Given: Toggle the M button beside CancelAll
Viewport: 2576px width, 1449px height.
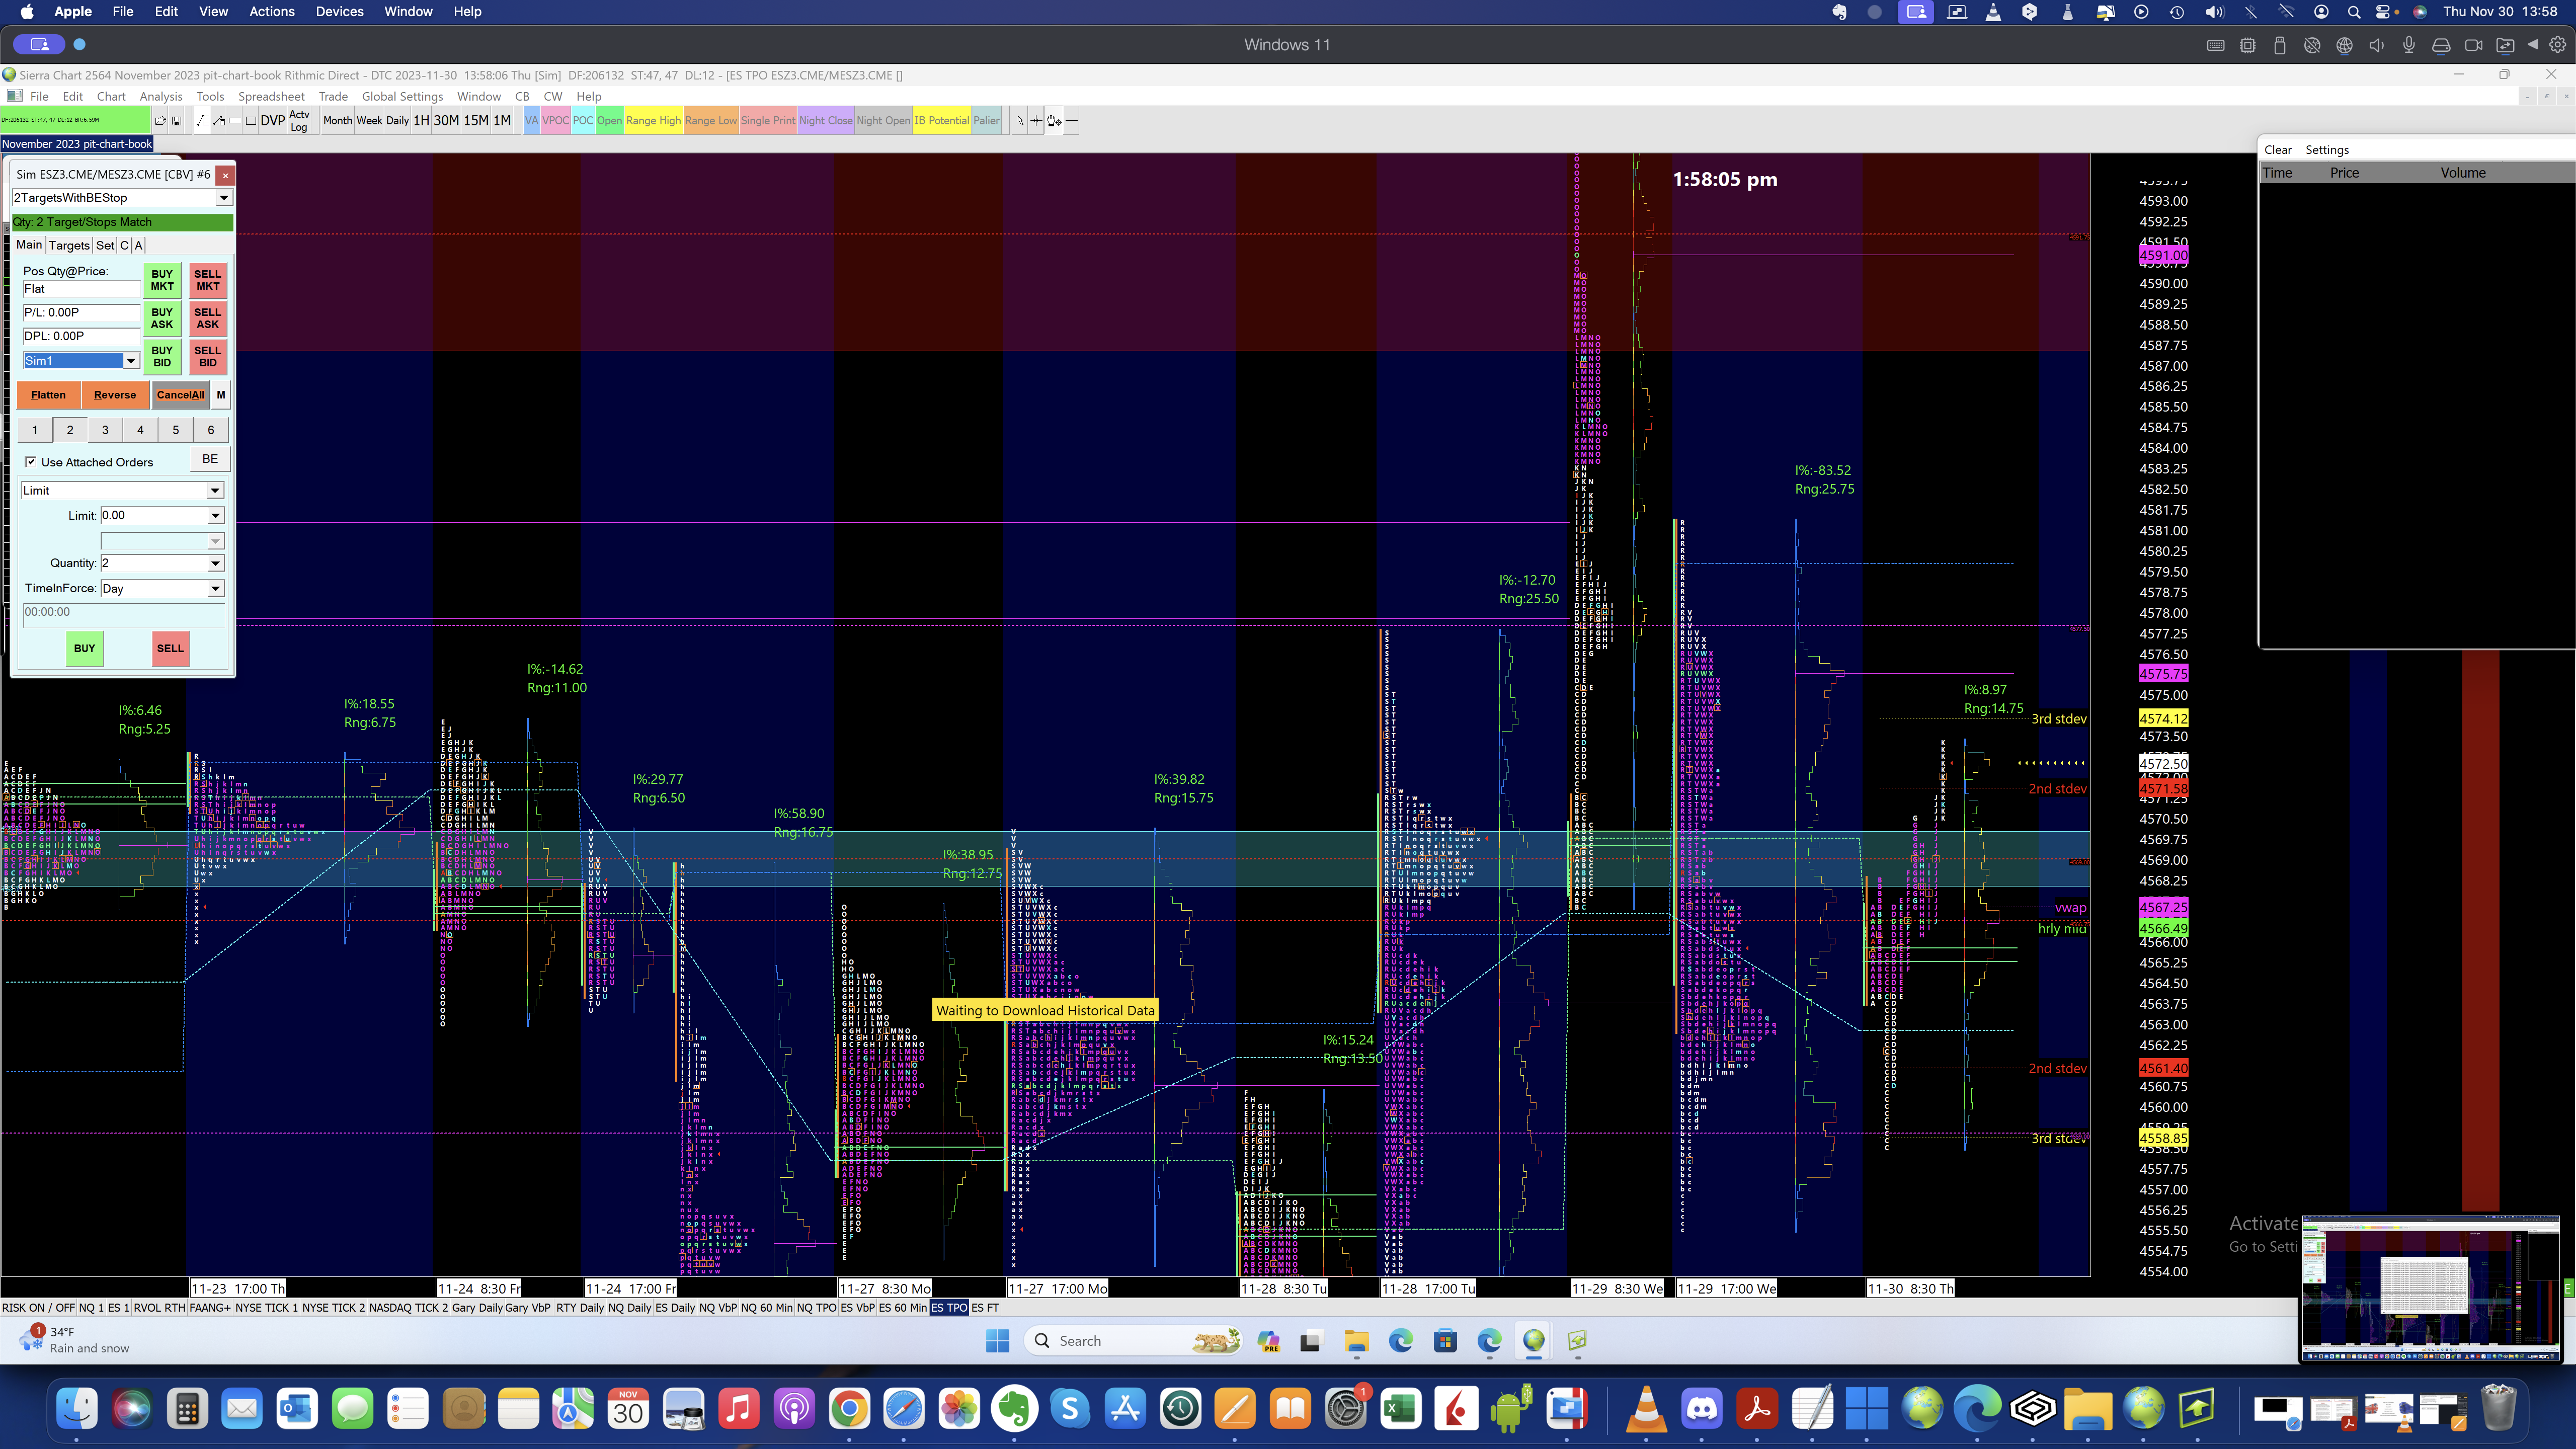Looking at the screenshot, I should click(x=221, y=395).
